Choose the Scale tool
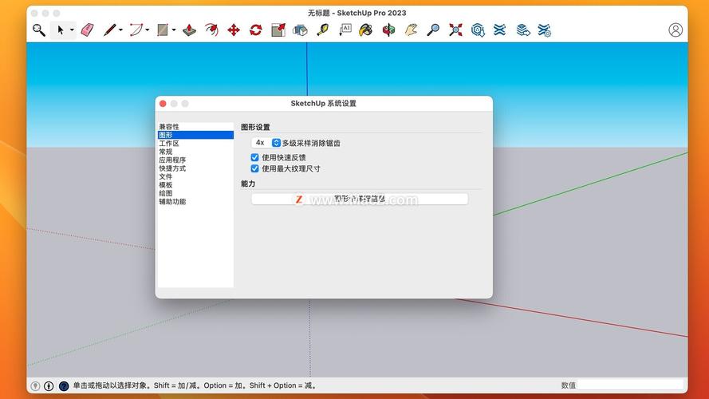The width and height of the screenshot is (709, 399). [x=278, y=30]
